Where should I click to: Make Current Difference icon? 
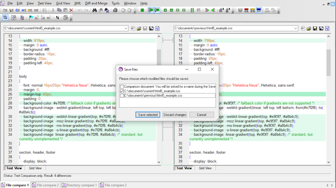pos(192,10)
